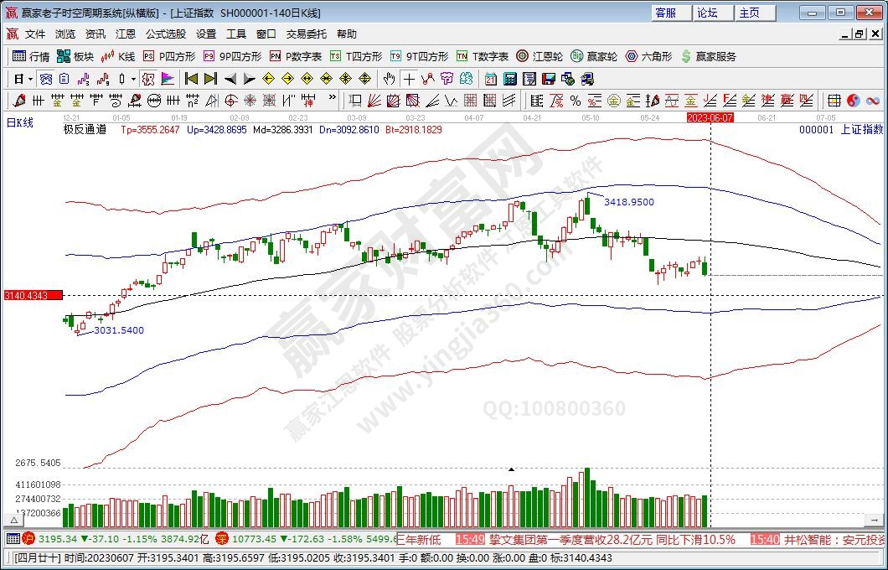Toggle the 极反通道 channel indicator button
Screen dimensions: 888x570
click(85, 130)
